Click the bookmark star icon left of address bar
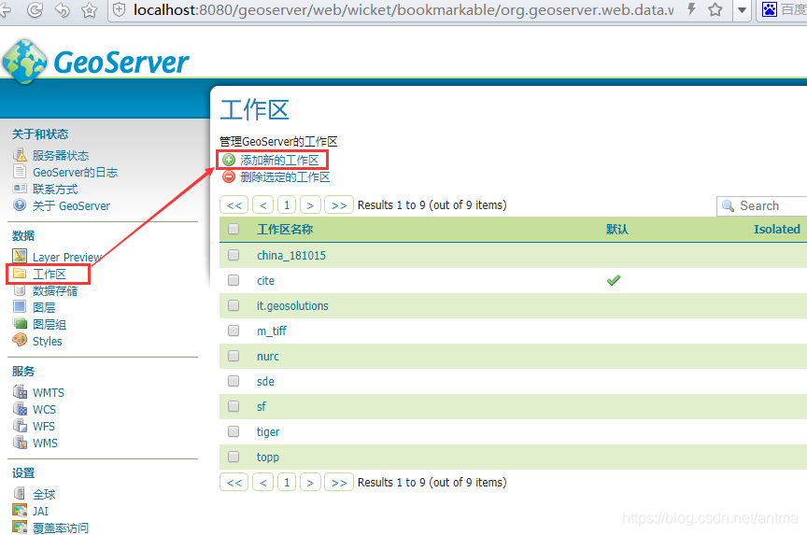Viewport: 807px width, 535px height. click(90, 9)
